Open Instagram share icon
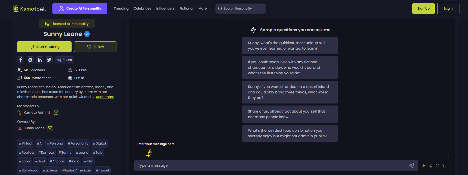Image resolution: width=468 pixels, height=175 pixels. (x=30, y=60)
